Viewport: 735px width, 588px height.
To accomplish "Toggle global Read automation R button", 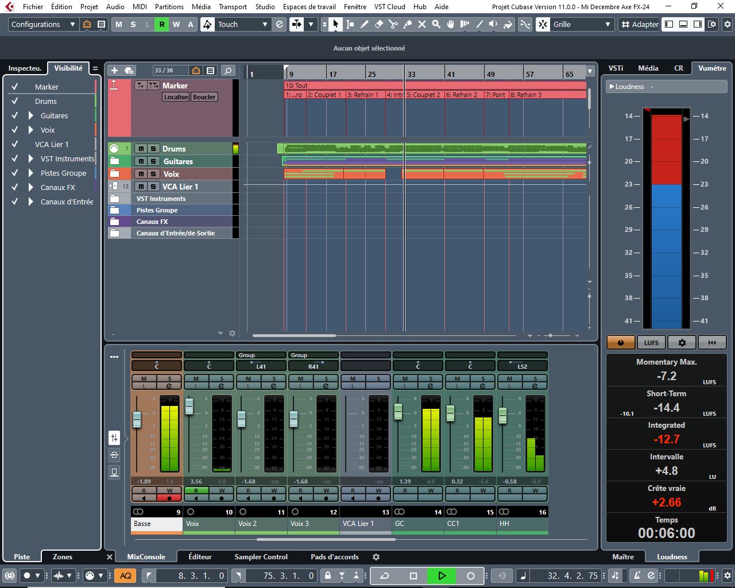I will 162,24.
